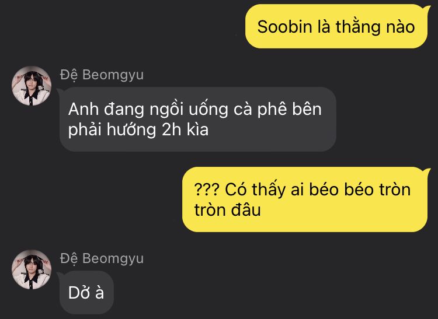Screen dimensions: 438x319
Task: Click the tail of the "Dở à" bubble
Action: click(x=60, y=275)
